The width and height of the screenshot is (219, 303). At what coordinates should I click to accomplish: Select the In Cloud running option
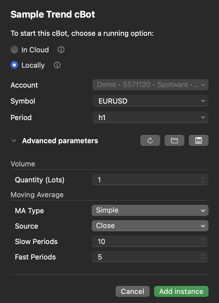[14, 50]
